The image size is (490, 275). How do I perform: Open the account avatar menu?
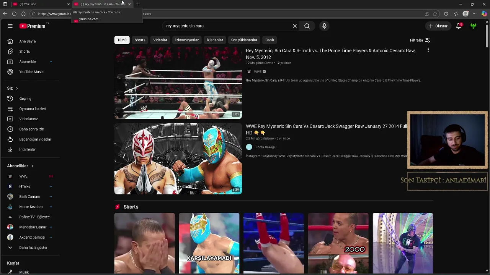pos(474,26)
